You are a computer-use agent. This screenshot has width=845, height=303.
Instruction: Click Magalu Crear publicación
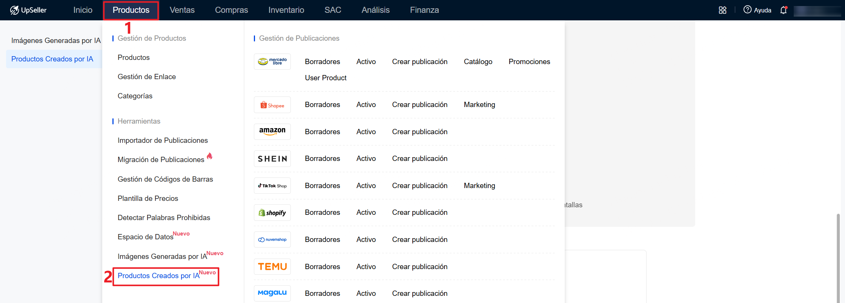(x=420, y=293)
